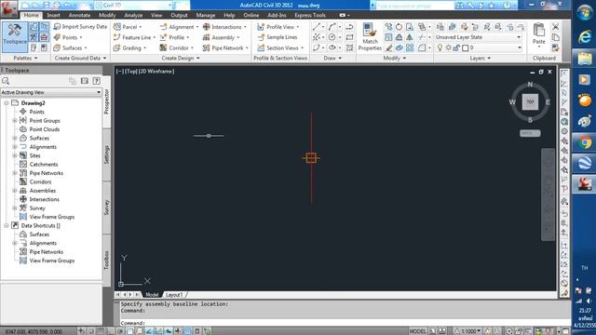Click the Assembly tool icon
The width and height of the screenshot is (596, 335).
pos(207,37)
